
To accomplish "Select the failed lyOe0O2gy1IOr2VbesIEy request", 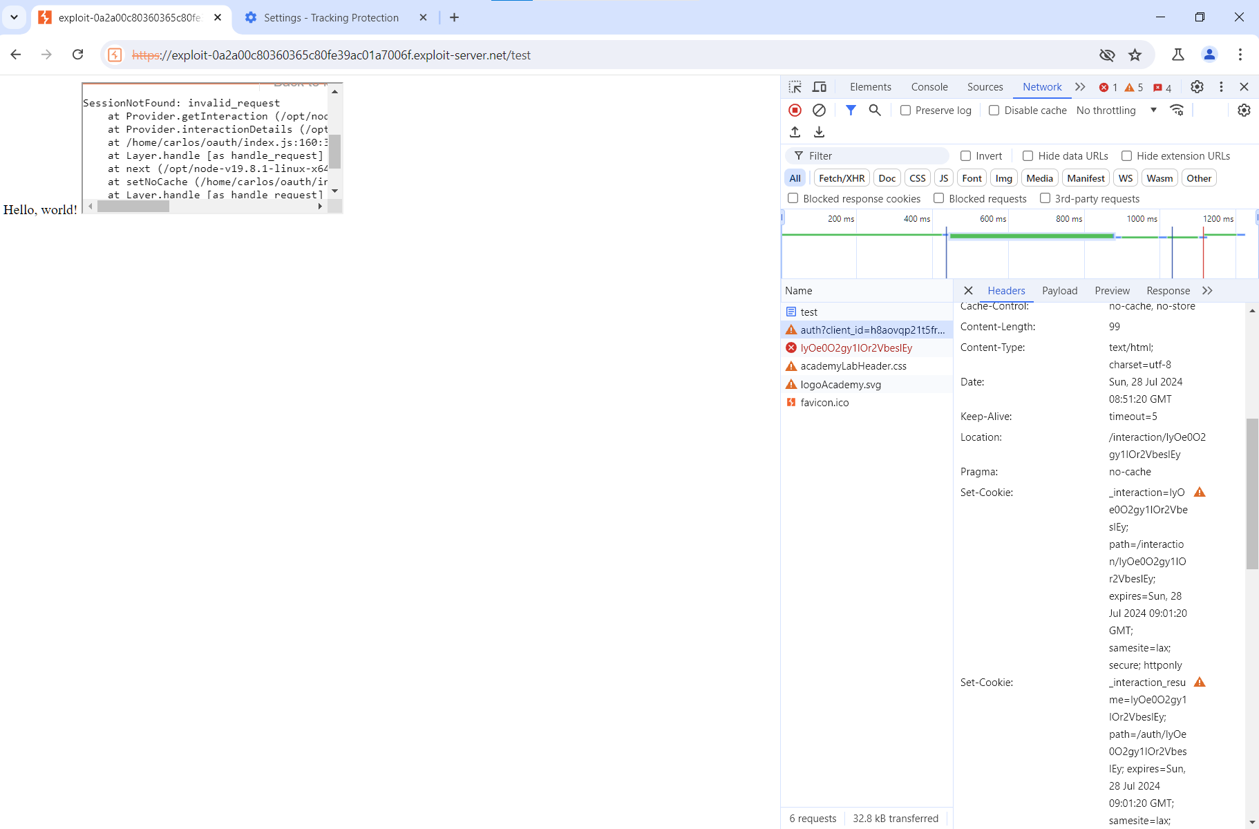I will click(867, 348).
